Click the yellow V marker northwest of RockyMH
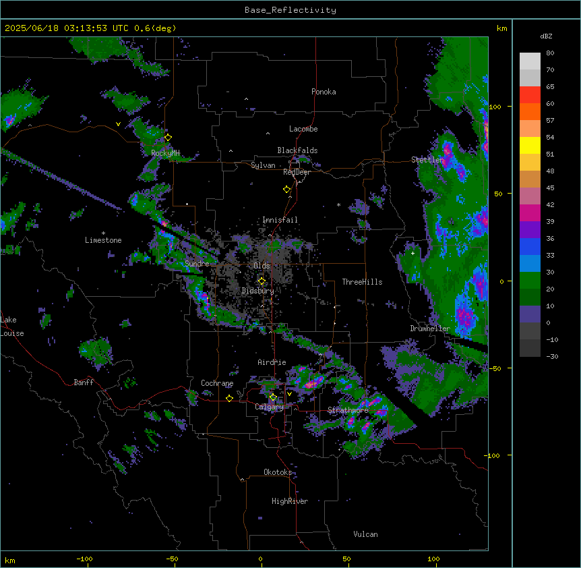 click(118, 124)
